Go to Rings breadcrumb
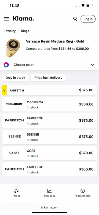The height and width of the screenshot is (215, 99). point(25,31)
